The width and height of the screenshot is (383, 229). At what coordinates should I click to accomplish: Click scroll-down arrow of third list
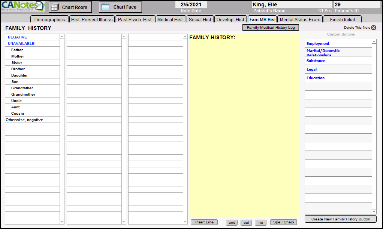tap(185, 222)
